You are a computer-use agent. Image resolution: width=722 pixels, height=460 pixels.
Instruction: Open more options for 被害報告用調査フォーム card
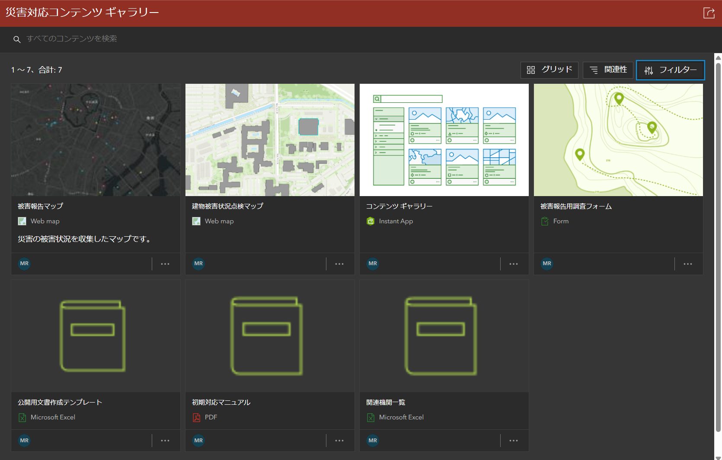[688, 264]
